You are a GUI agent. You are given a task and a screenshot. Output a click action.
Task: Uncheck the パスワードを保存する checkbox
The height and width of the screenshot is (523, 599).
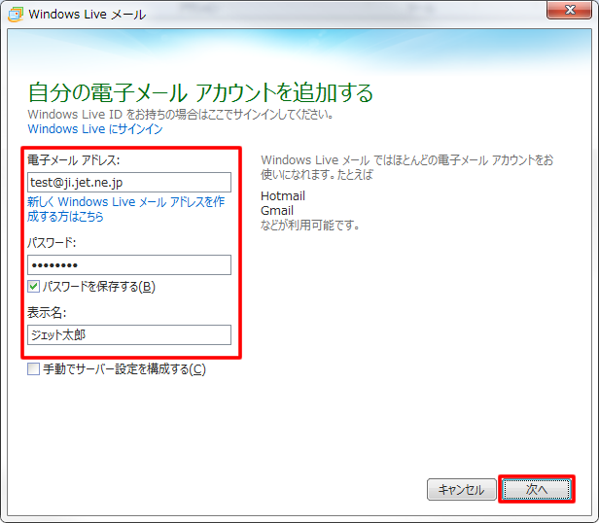coord(34,287)
